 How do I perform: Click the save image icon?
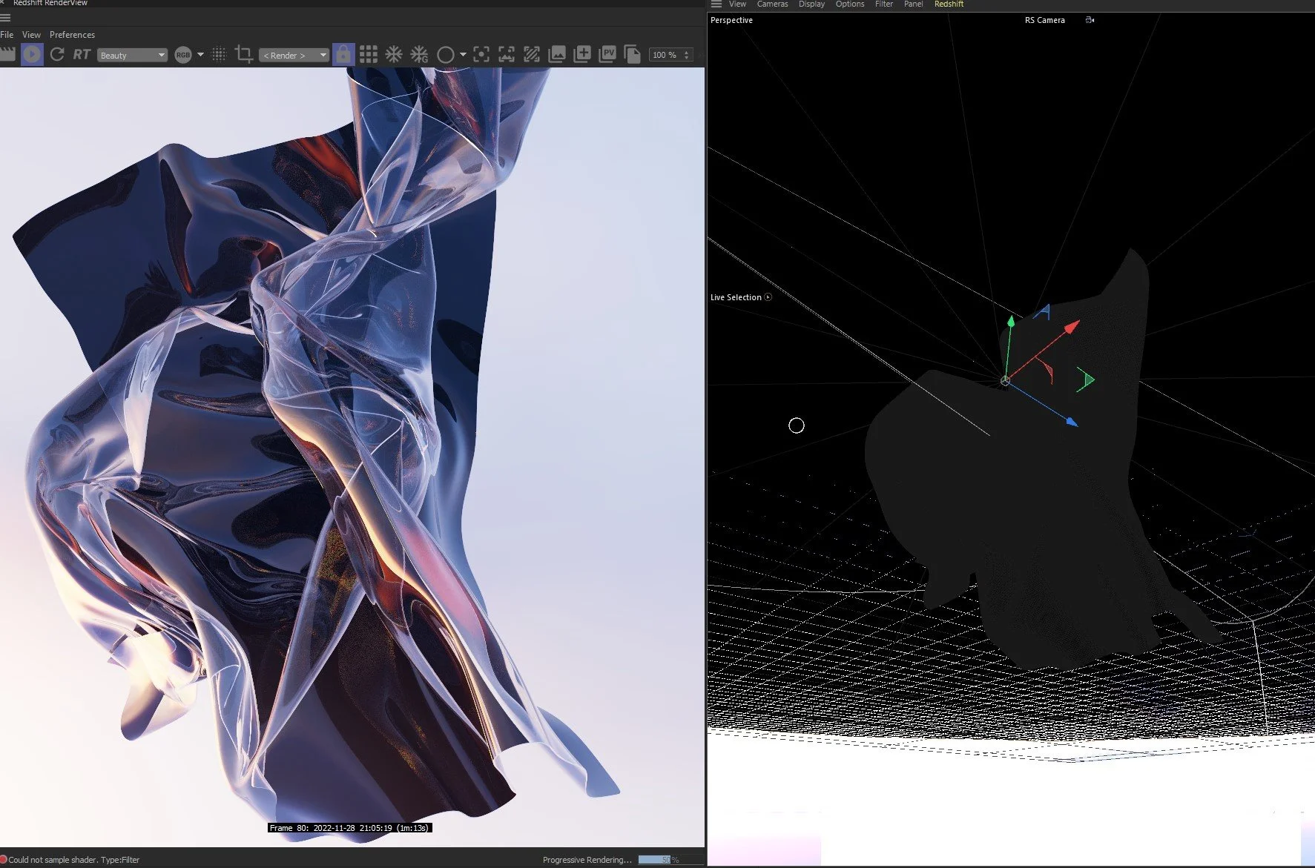(557, 54)
